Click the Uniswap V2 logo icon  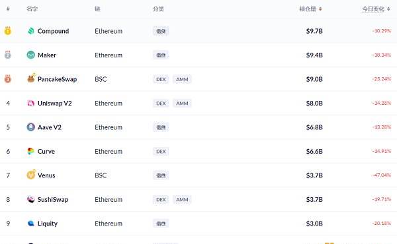coord(31,103)
